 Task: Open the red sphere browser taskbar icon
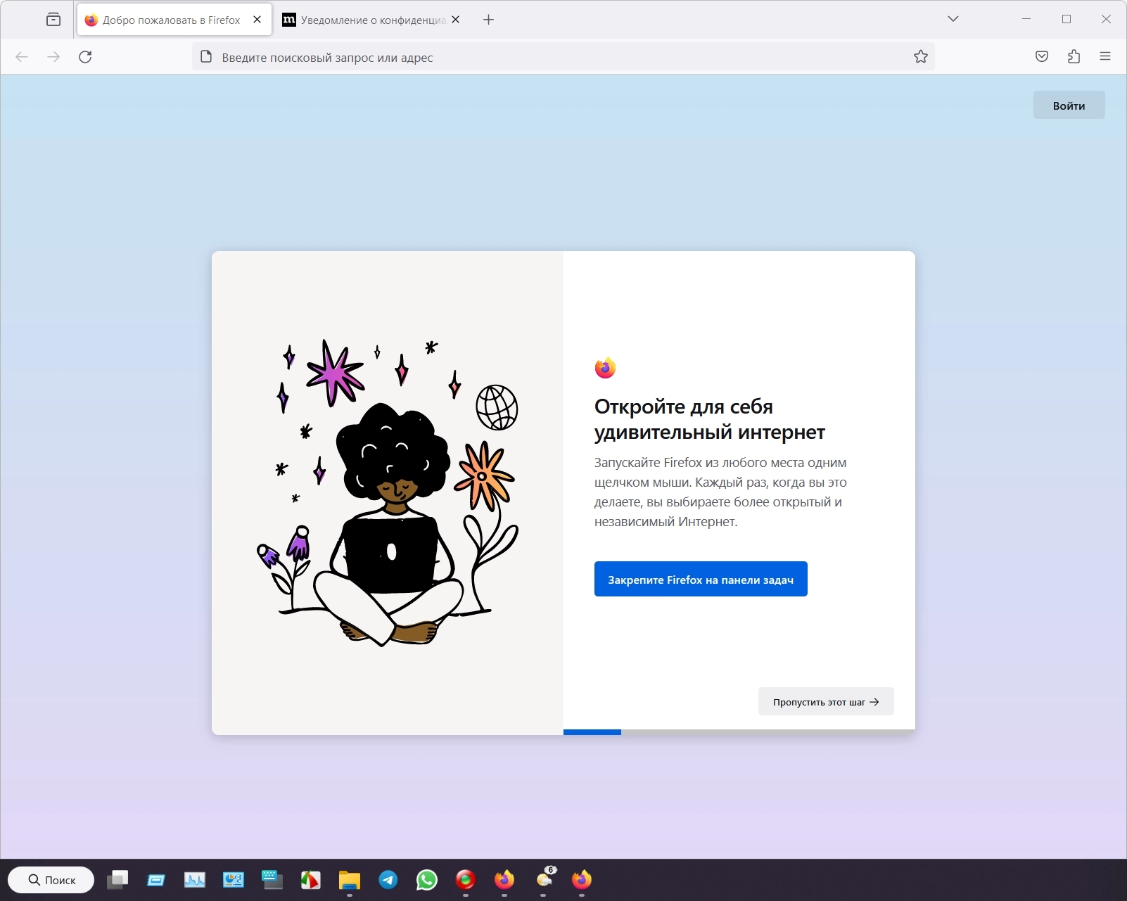tap(466, 880)
